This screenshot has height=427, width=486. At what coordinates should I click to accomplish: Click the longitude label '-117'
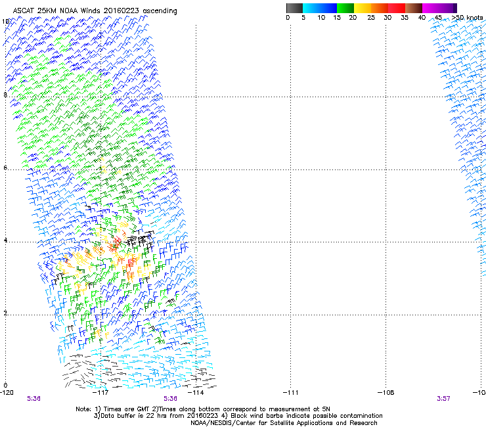(101, 393)
